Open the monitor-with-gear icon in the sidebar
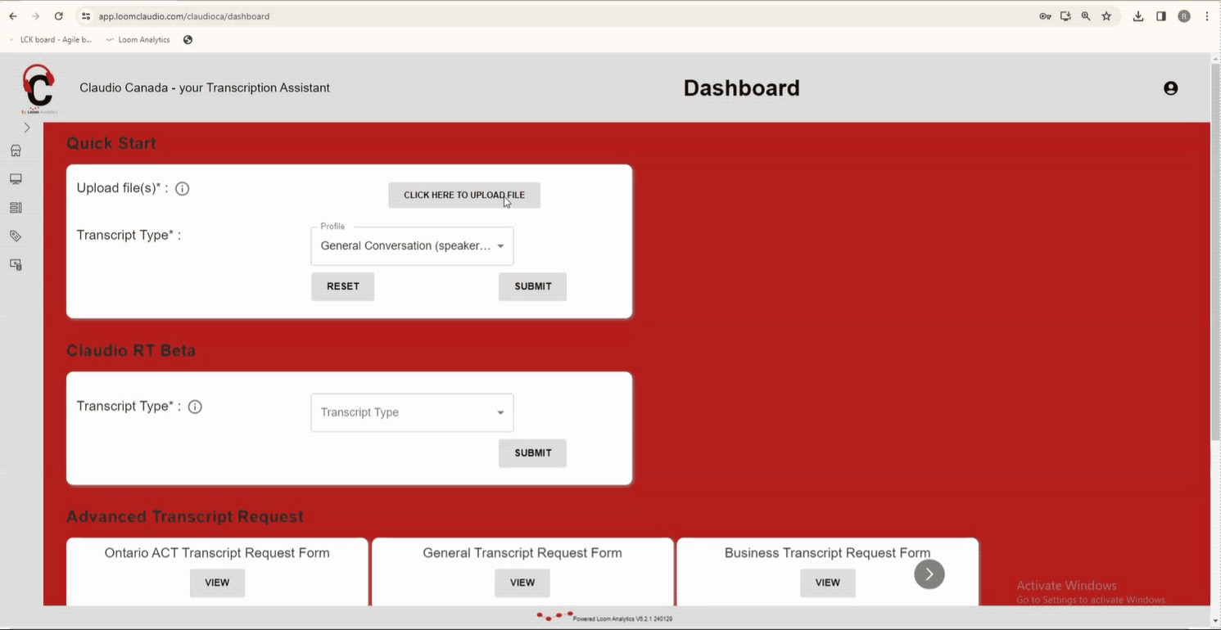 [16, 265]
